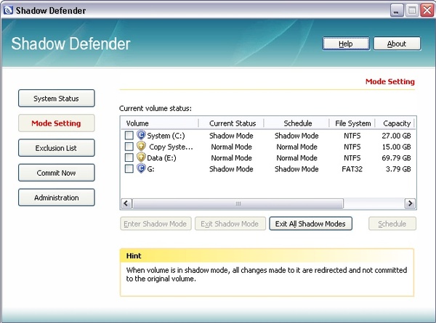Click the Help button
Viewport: 436px width, 323px height.
(346, 44)
